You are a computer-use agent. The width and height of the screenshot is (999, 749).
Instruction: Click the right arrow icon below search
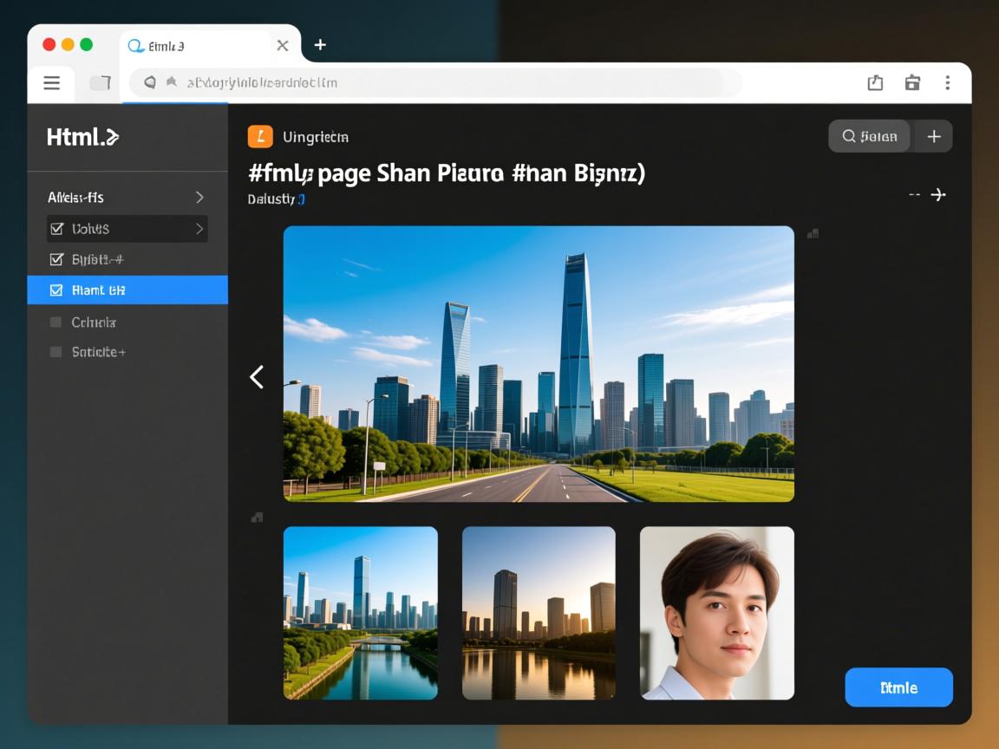click(x=937, y=195)
